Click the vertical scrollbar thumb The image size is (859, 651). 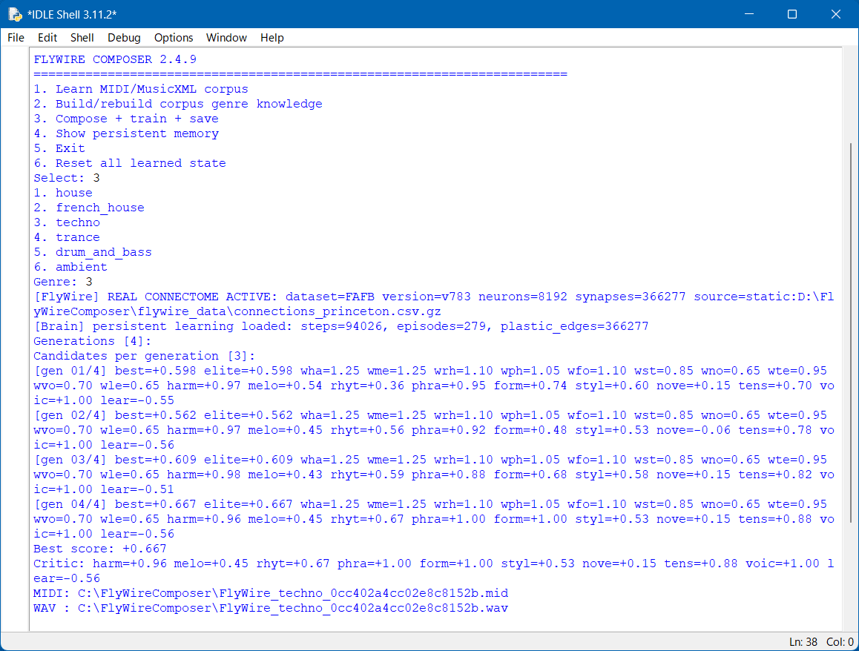tap(851, 332)
